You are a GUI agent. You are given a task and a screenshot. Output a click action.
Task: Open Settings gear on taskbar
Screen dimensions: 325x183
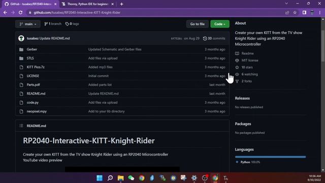194,178
